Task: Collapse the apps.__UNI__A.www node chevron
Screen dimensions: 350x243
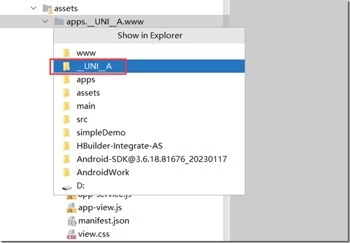Action: (x=46, y=21)
